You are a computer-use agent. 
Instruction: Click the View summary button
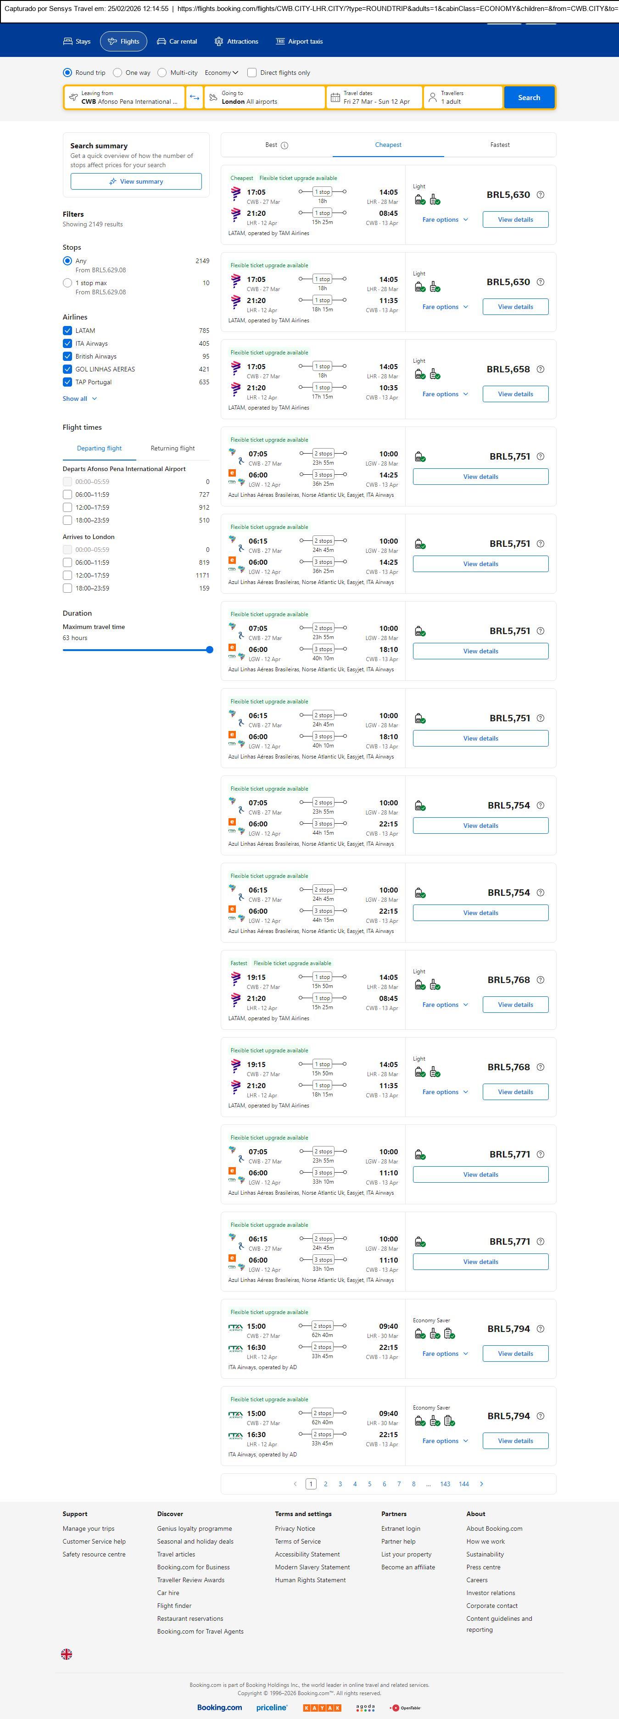(x=136, y=181)
